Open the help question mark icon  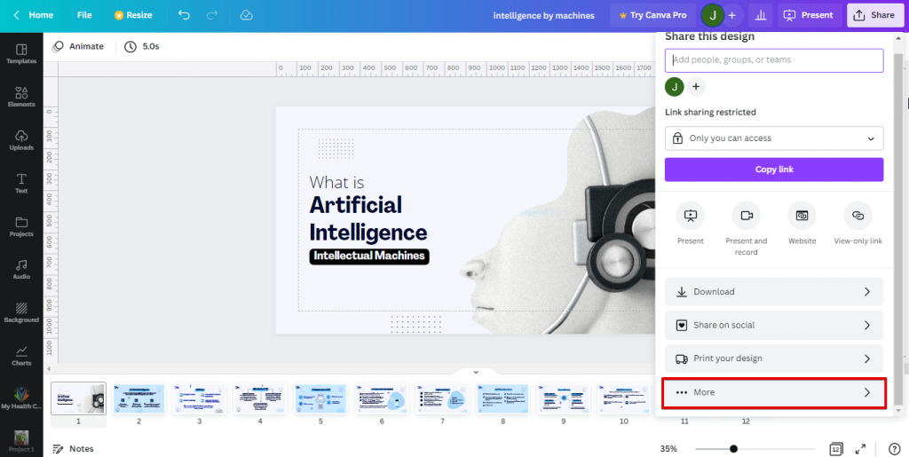pyautogui.click(x=894, y=449)
